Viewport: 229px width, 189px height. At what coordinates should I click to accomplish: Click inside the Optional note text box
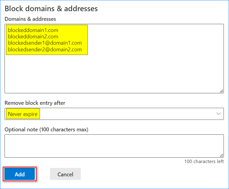114,146
